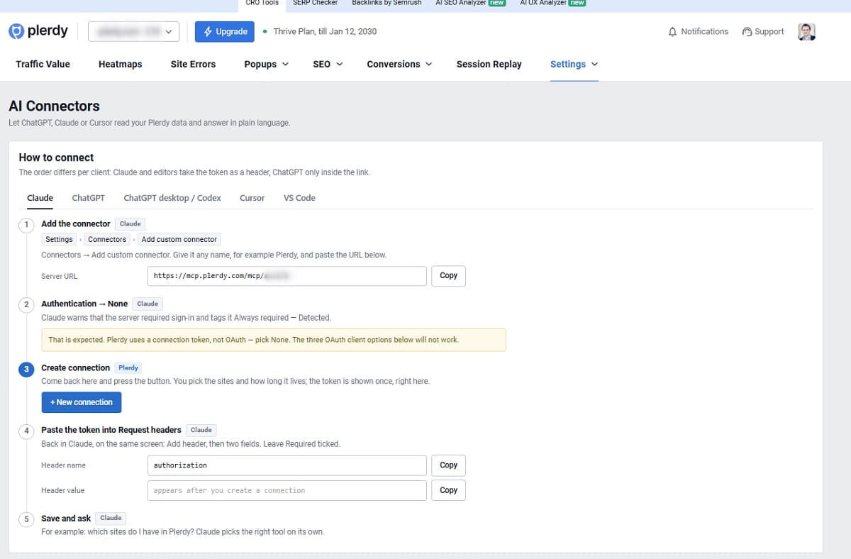Click the How to connect heading
The image size is (851, 559).
(x=56, y=157)
